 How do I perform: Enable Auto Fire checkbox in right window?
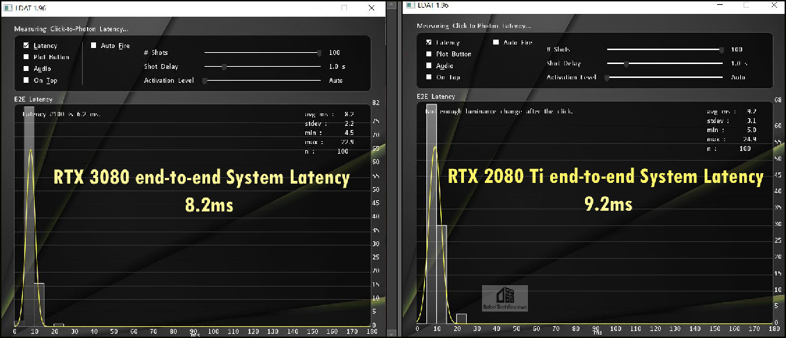click(496, 42)
